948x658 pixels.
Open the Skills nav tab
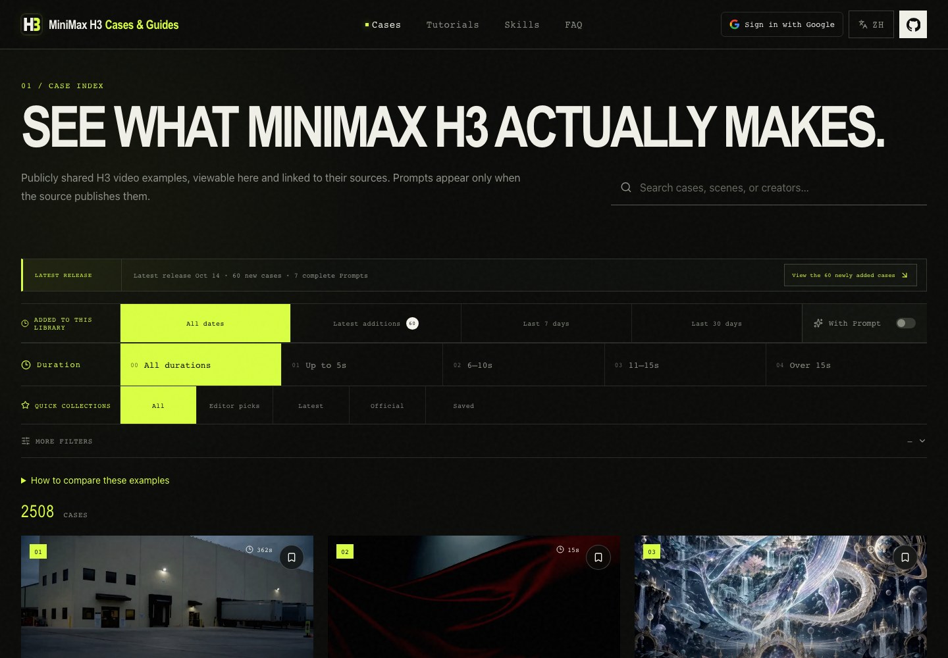522,24
